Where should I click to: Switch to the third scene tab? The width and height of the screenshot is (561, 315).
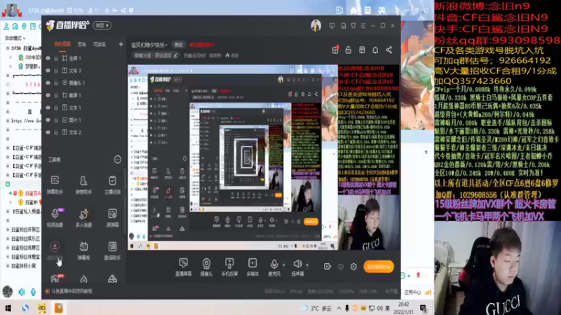(100, 44)
